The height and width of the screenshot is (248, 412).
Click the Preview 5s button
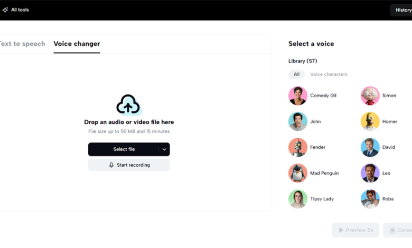click(x=355, y=230)
